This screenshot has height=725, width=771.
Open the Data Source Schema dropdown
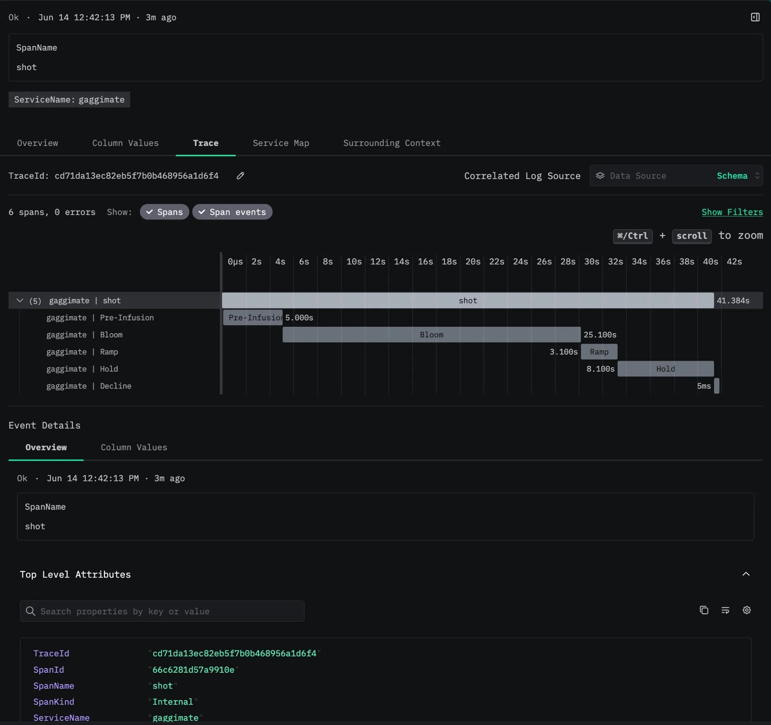676,176
